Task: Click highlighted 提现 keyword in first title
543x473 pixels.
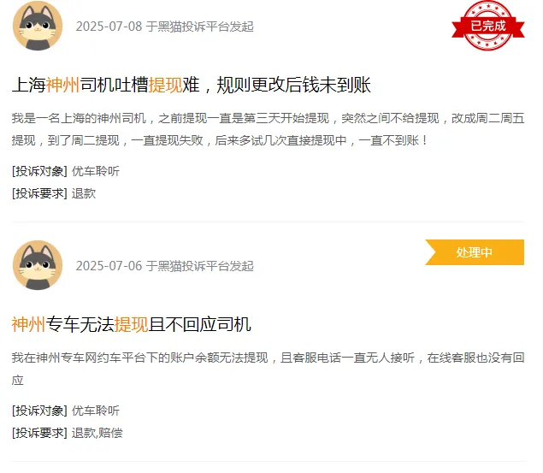Action: tap(166, 85)
